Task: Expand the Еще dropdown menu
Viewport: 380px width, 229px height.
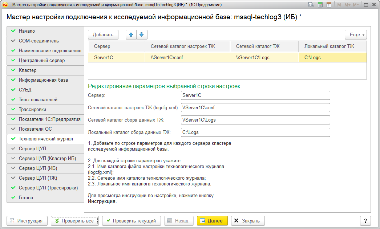Action: [356, 34]
